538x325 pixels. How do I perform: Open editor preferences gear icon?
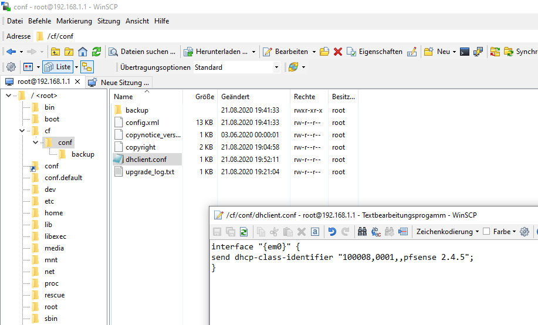tap(525, 232)
